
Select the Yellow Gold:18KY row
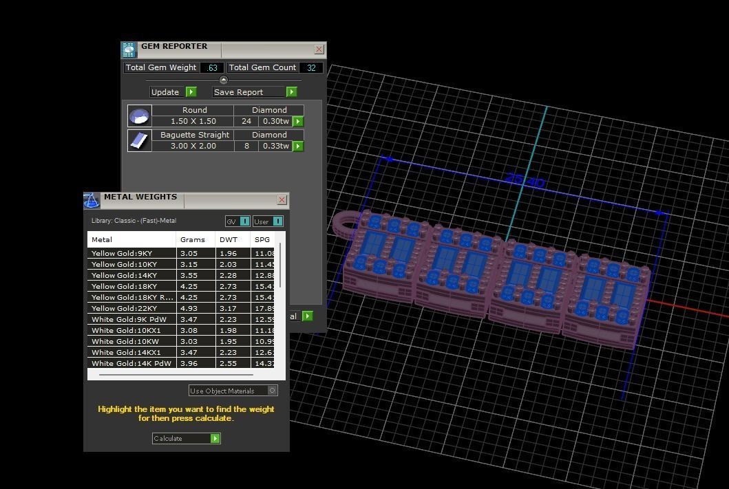click(x=181, y=286)
